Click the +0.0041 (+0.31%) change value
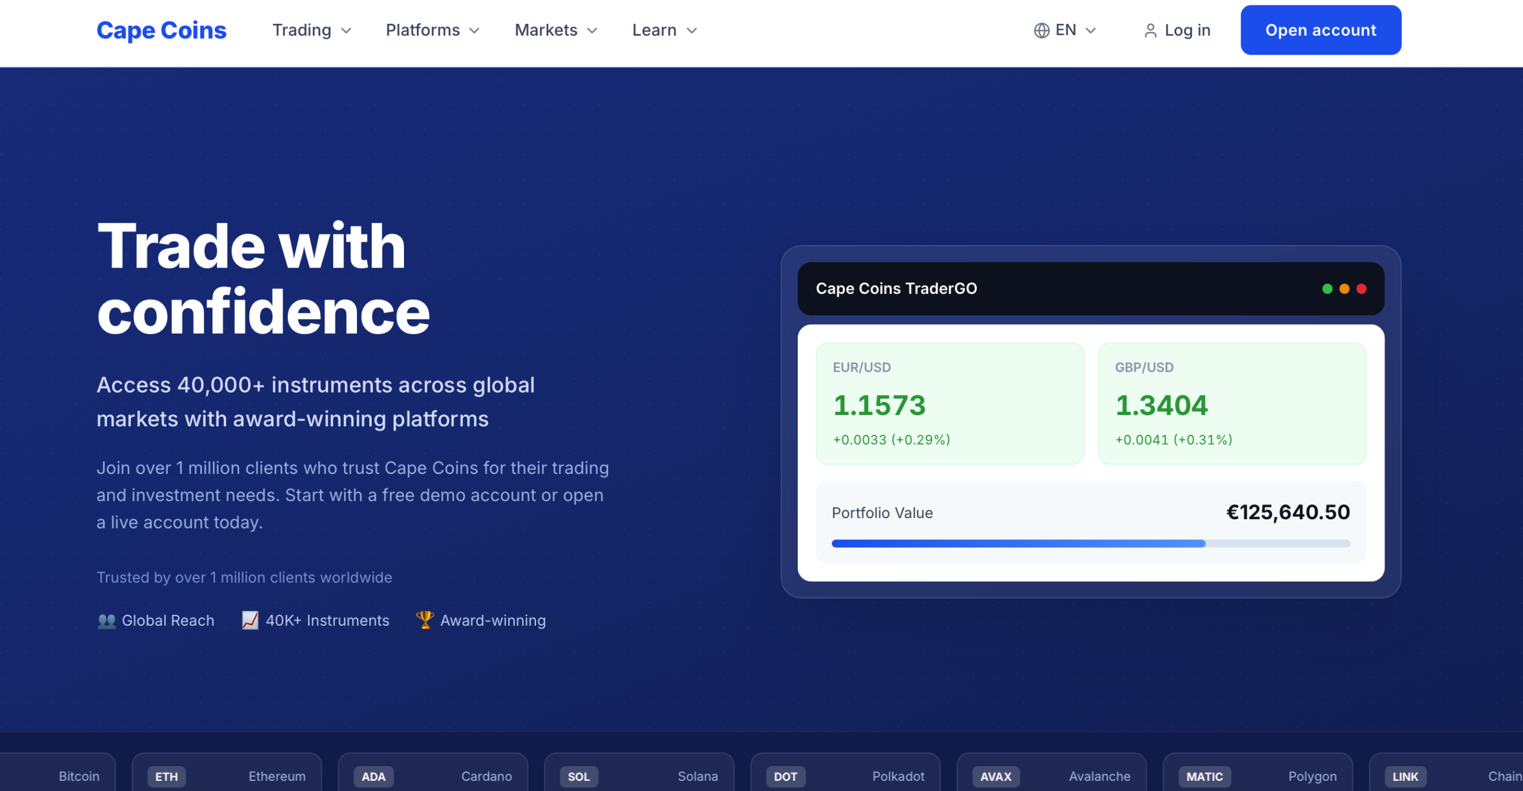 tap(1173, 440)
